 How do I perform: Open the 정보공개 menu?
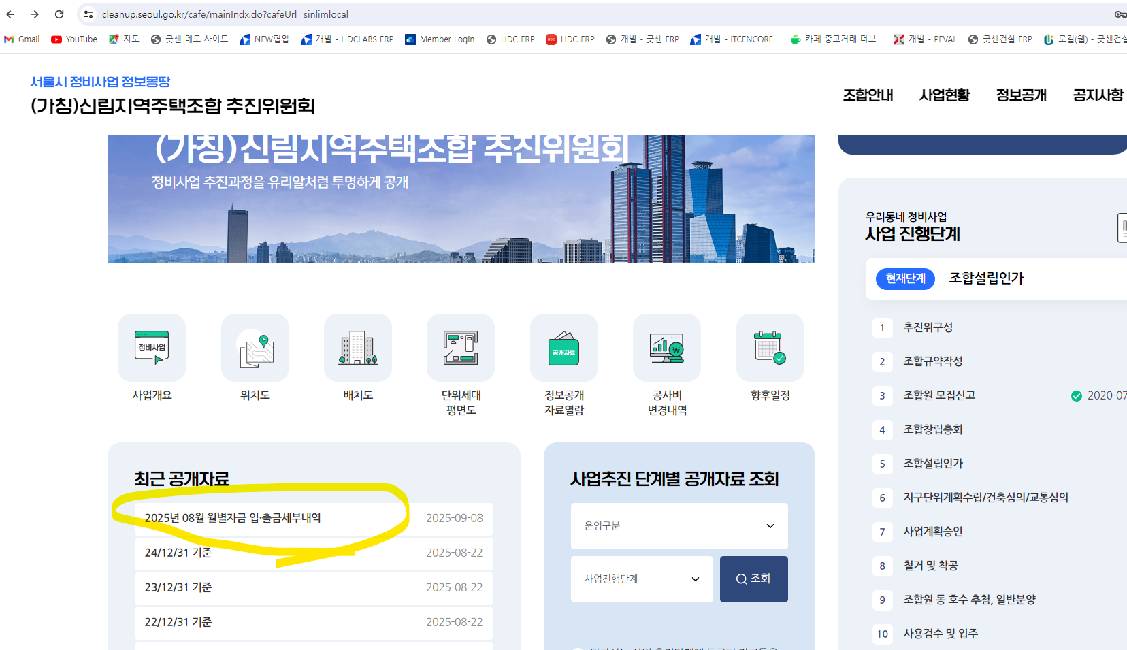1021,95
